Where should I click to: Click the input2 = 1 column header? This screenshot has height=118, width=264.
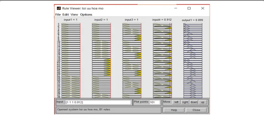[x=101, y=20]
